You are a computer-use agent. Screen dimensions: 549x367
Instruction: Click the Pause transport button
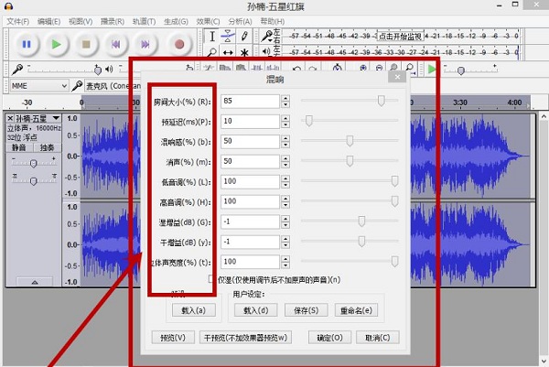click(x=26, y=43)
